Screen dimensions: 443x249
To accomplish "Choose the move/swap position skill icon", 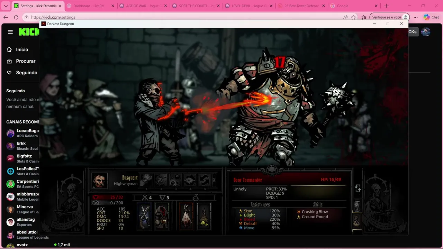I will [x=205, y=180].
